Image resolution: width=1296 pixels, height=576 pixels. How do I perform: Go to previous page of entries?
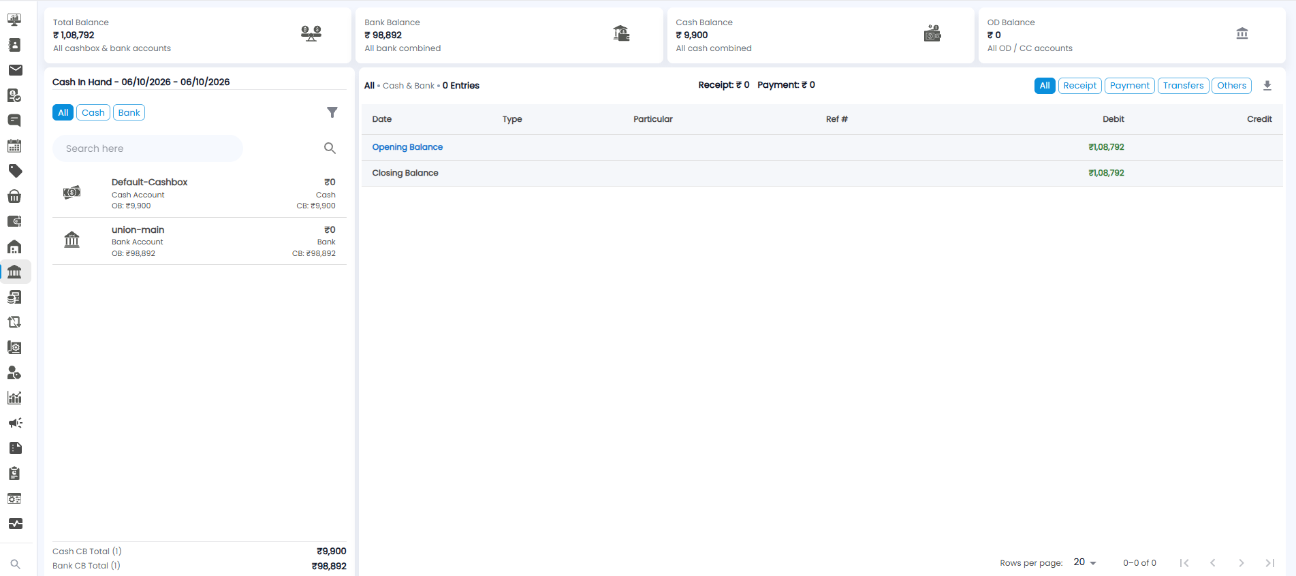click(x=1213, y=563)
